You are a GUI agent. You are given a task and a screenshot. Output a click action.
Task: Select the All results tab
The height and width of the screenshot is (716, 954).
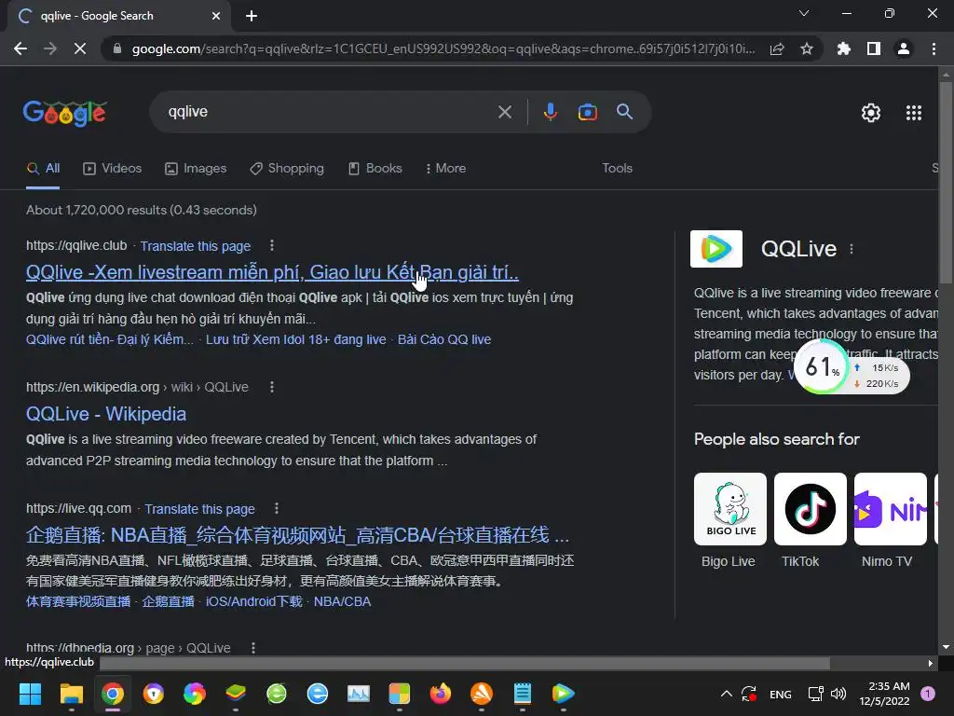click(x=43, y=169)
